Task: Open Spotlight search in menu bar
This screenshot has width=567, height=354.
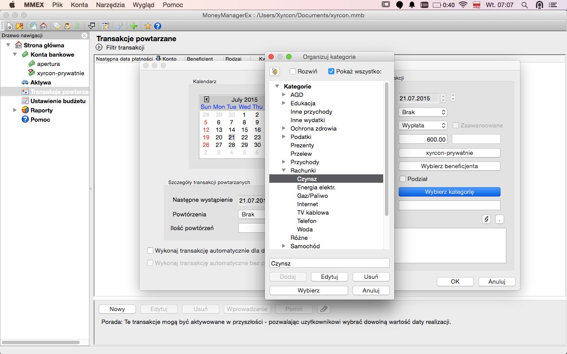Action: tap(525, 5)
